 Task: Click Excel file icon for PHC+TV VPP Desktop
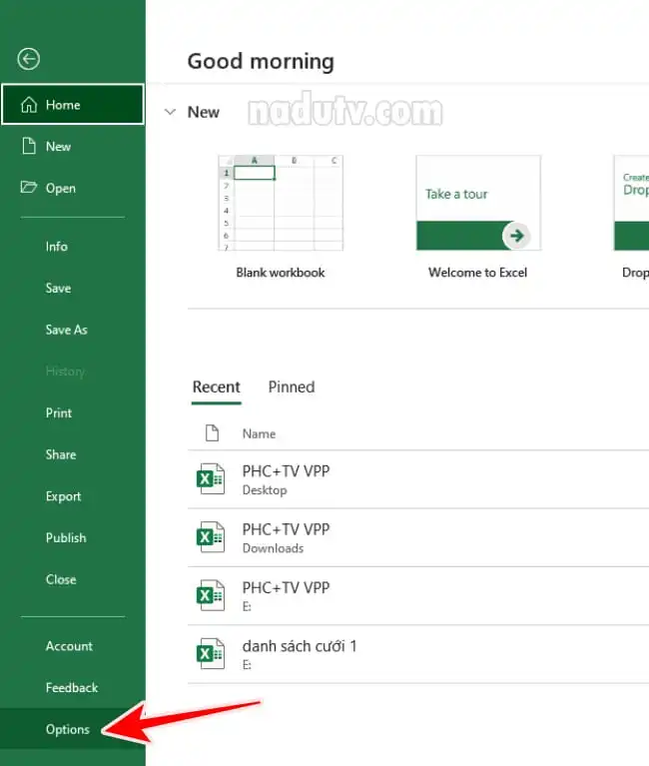[x=211, y=479]
